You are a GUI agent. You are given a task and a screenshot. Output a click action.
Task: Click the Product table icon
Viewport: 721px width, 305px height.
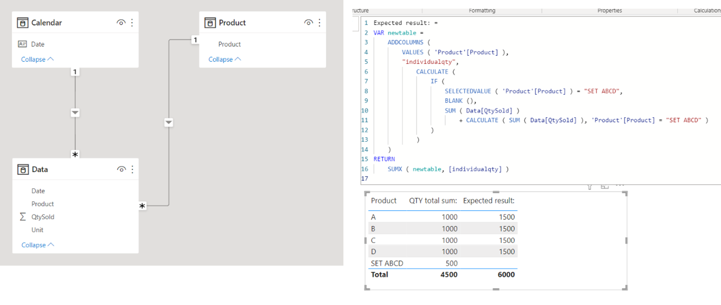coord(210,22)
